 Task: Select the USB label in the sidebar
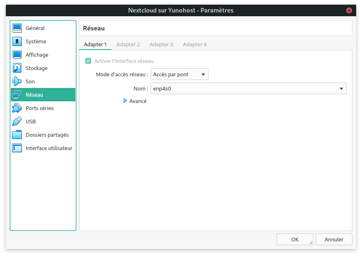pyautogui.click(x=31, y=122)
